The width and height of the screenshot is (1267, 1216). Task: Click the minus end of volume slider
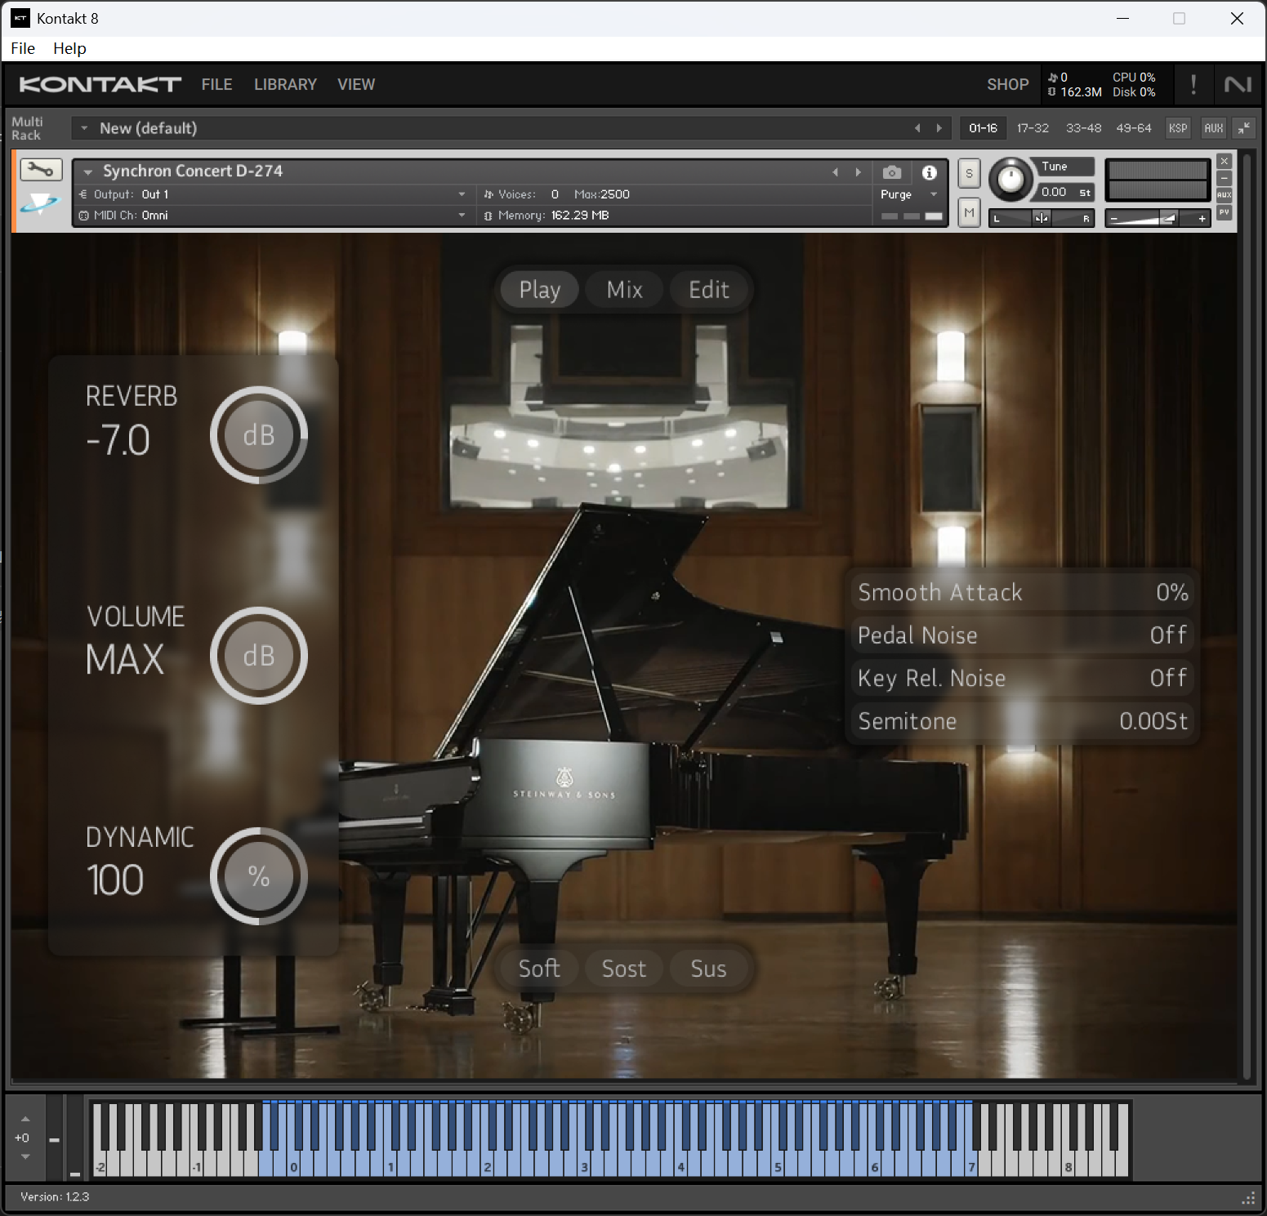point(1113,218)
